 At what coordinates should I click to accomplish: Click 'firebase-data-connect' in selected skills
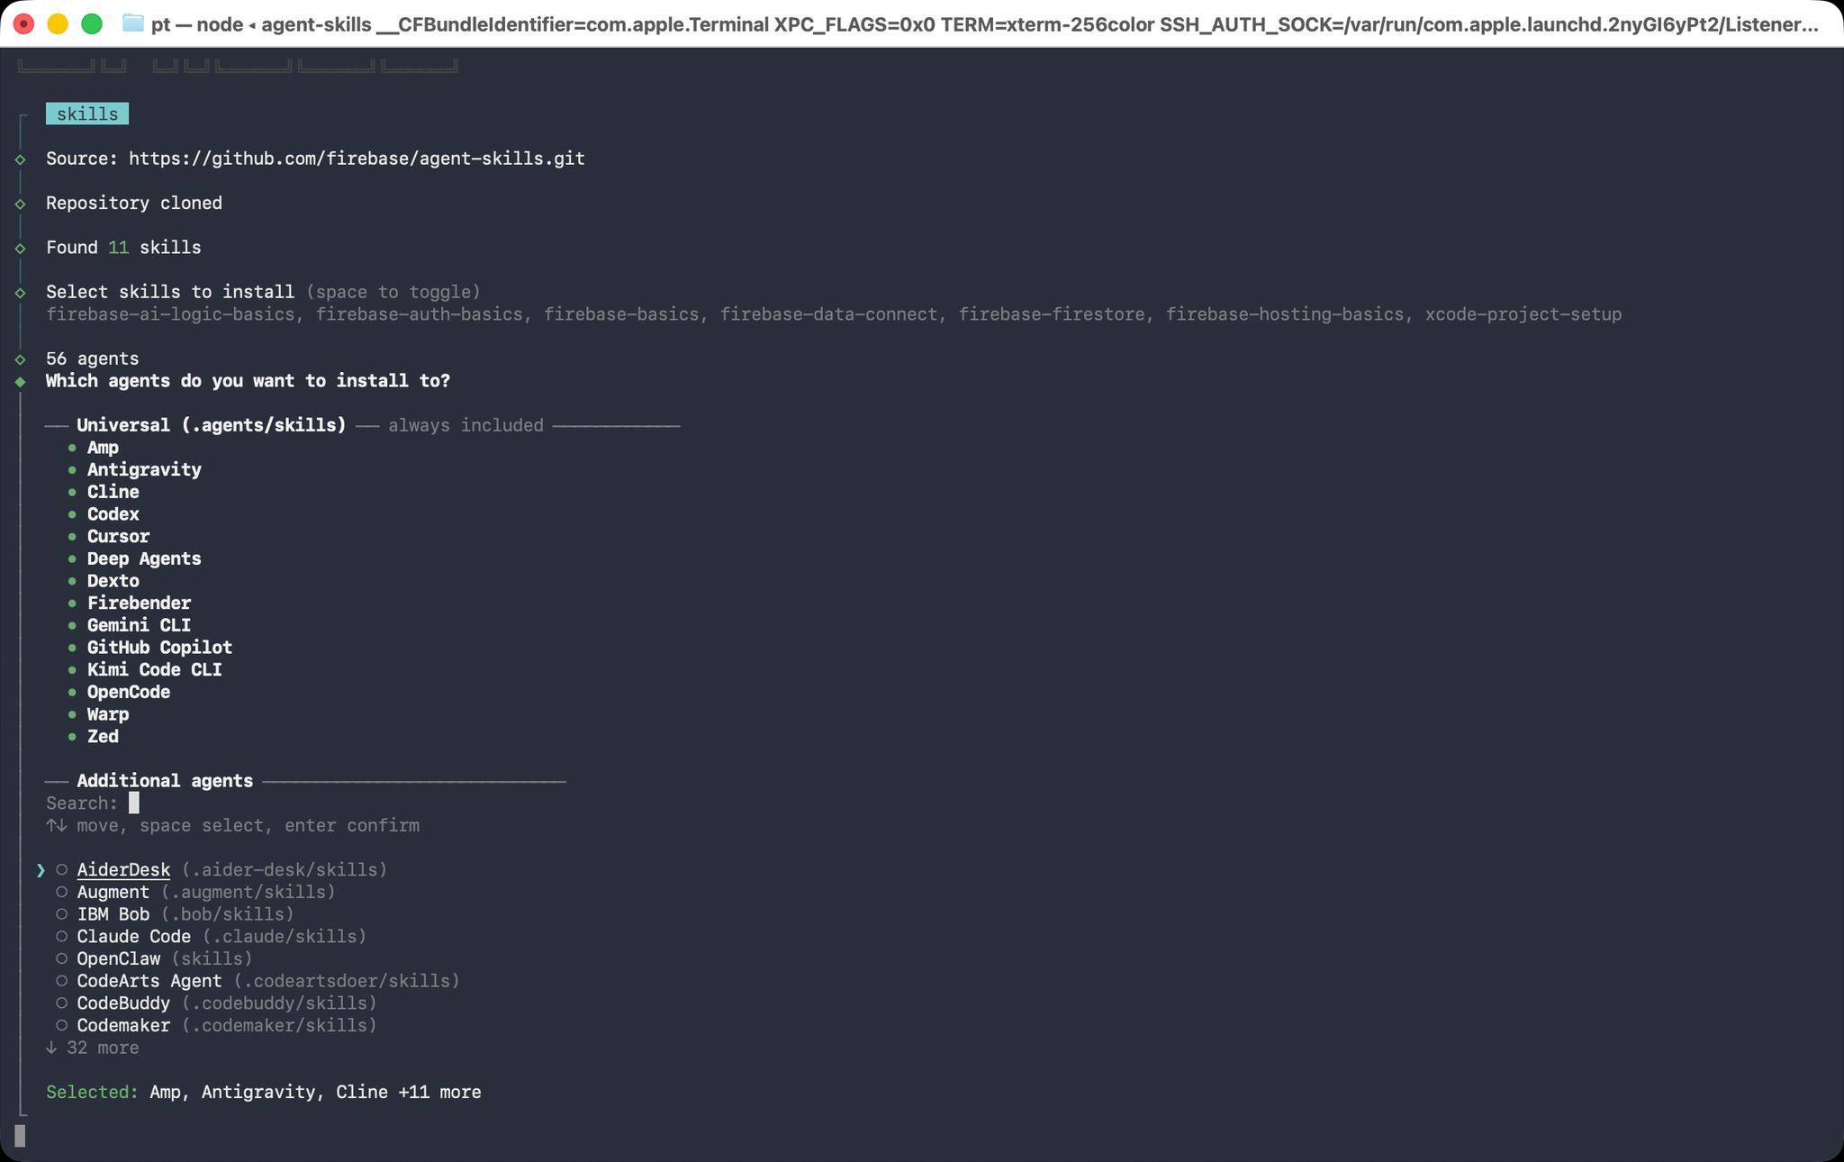click(828, 314)
